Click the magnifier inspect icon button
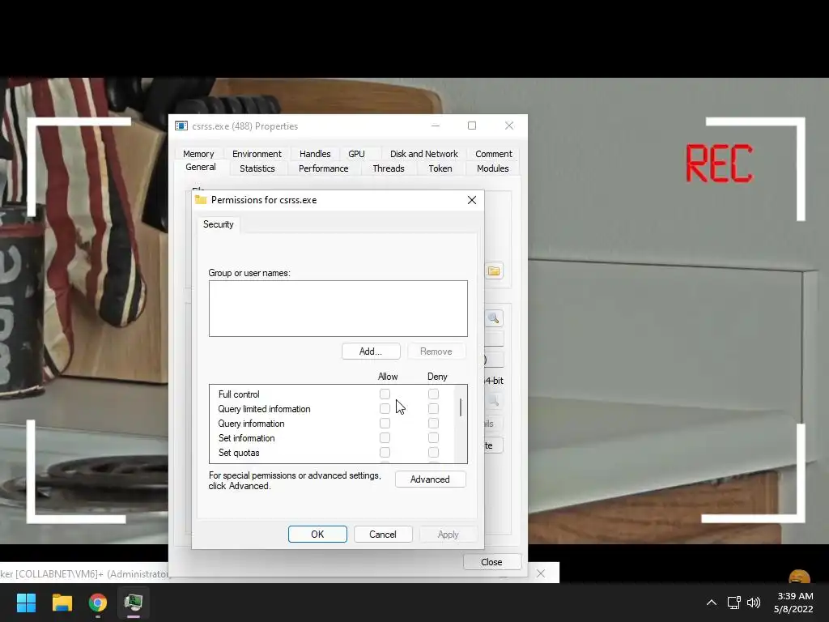This screenshot has width=829, height=622. [x=494, y=317]
